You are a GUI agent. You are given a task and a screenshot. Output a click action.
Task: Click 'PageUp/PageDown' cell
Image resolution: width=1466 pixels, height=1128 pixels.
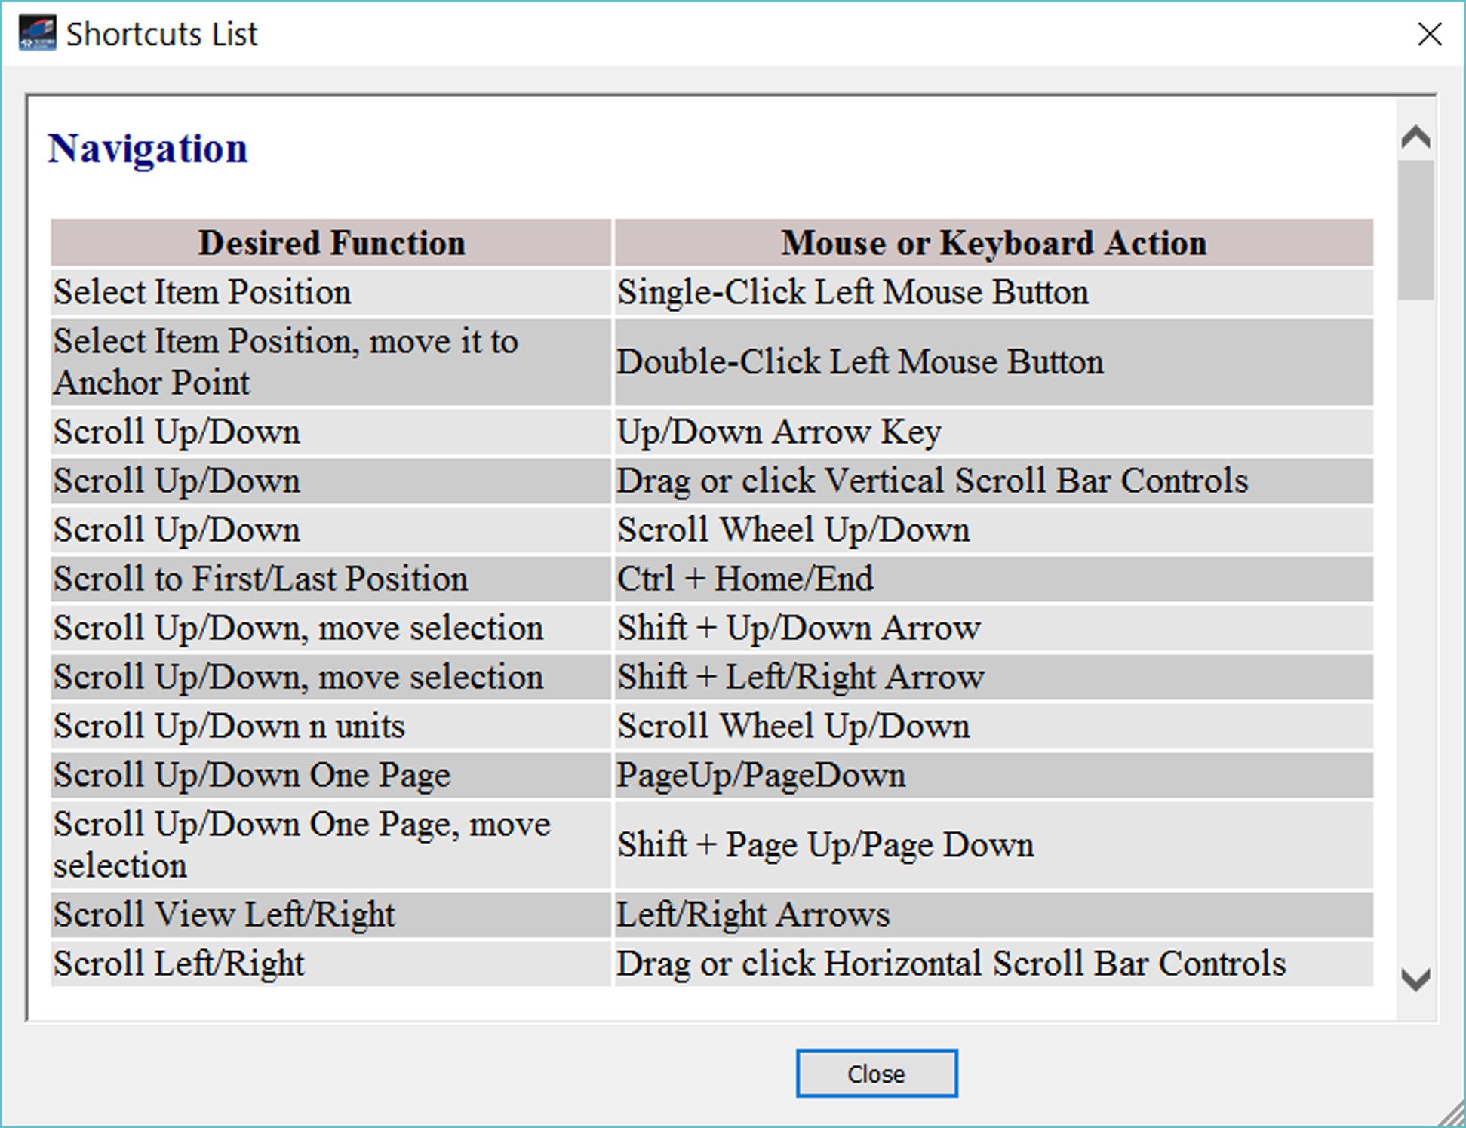[994, 775]
